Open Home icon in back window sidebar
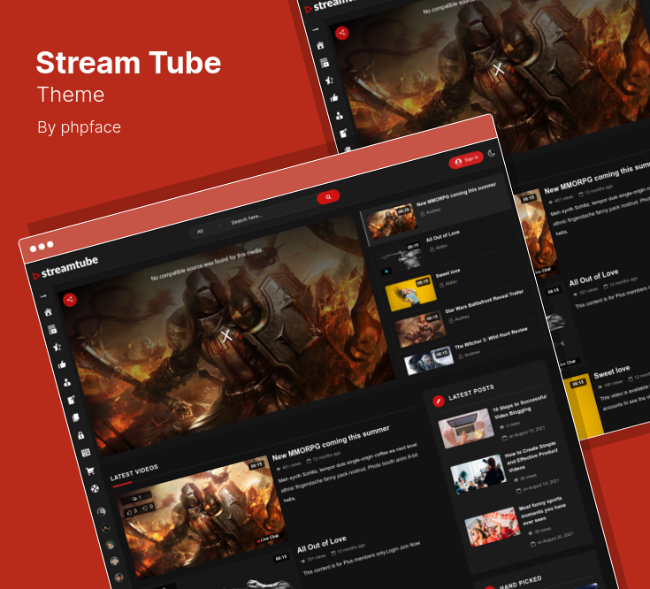 coord(320,45)
